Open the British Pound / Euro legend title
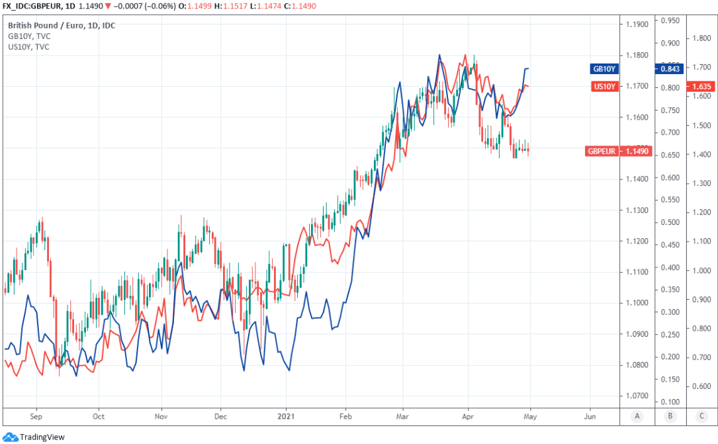This screenshot has height=444, width=718. tap(62, 26)
